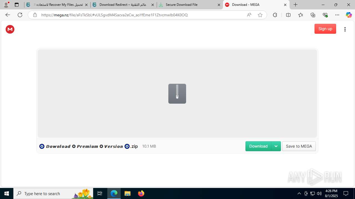Switch to the Download Redirect tab

[x=123, y=5]
